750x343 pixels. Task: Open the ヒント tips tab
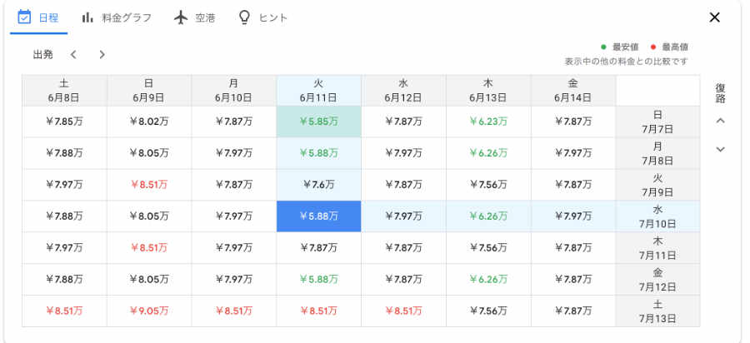coord(263,17)
